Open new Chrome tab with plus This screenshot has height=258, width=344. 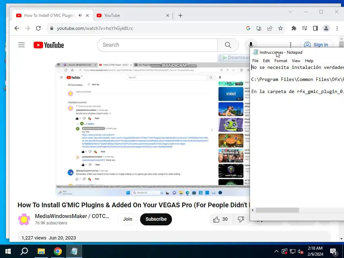tap(180, 15)
